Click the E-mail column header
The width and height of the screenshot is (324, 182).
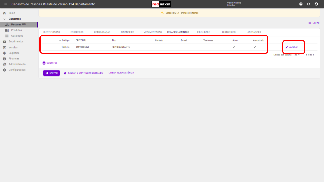click(184, 40)
